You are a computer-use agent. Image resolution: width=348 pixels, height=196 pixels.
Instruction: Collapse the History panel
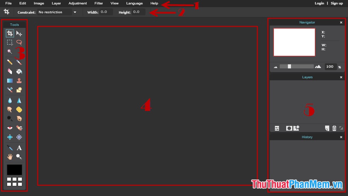click(x=341, y=137)
